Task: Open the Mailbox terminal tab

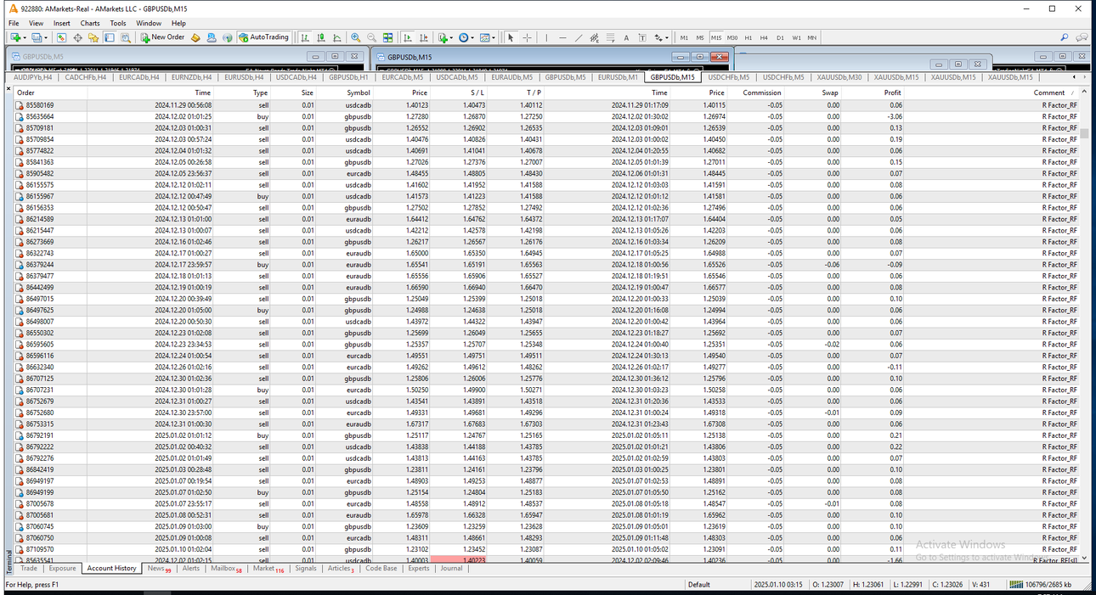Action: click(226, 569)
